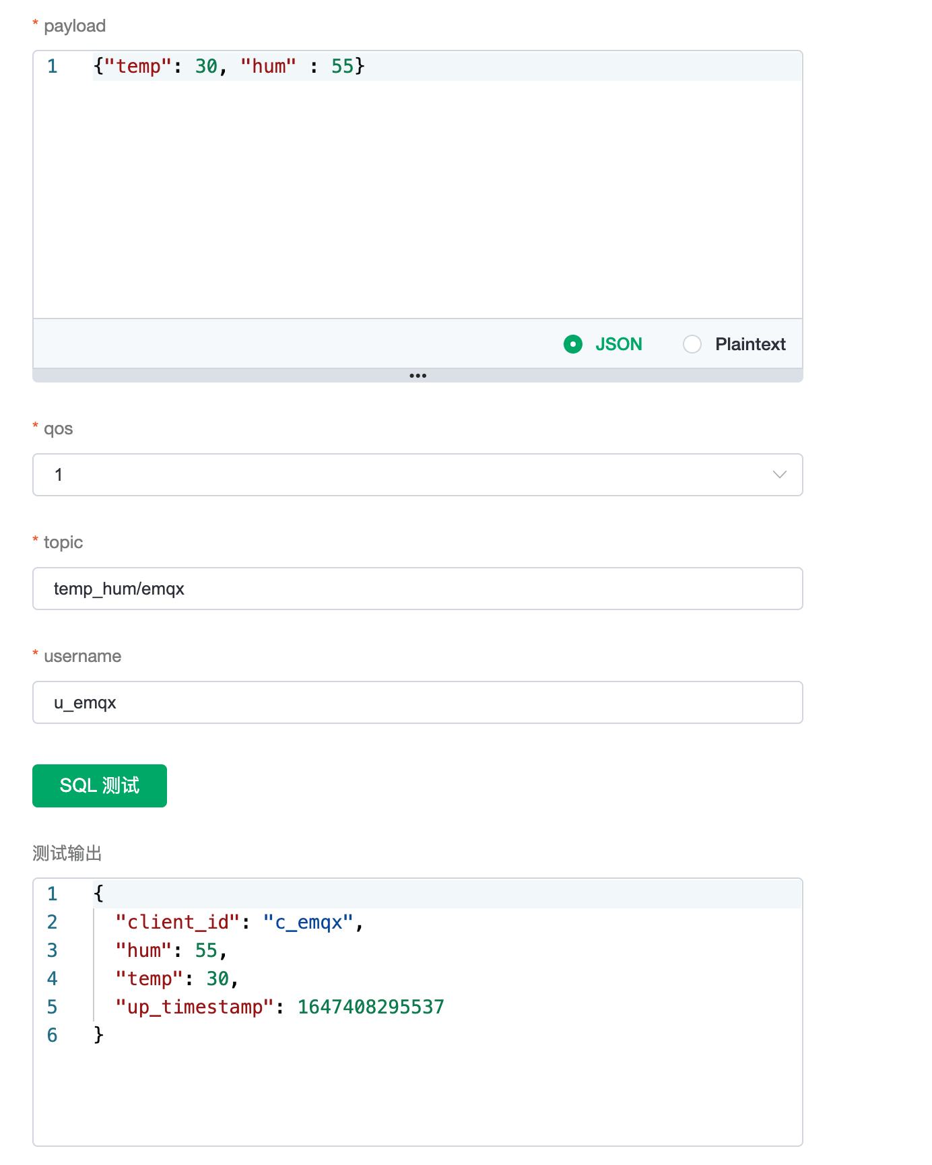The width and height of the screenshot is (932, 1165).
Task: Click the payload field label
Action: tap(74, 26)
